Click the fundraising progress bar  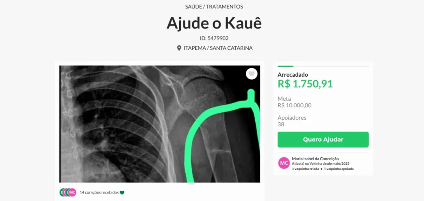323,66
